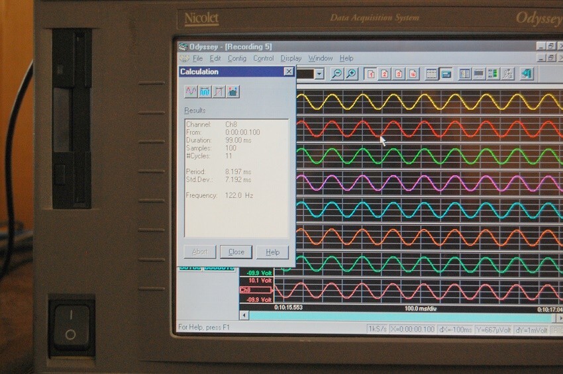Select page 3 toolbar button
563x374 pixels.
tap(399, 74)
